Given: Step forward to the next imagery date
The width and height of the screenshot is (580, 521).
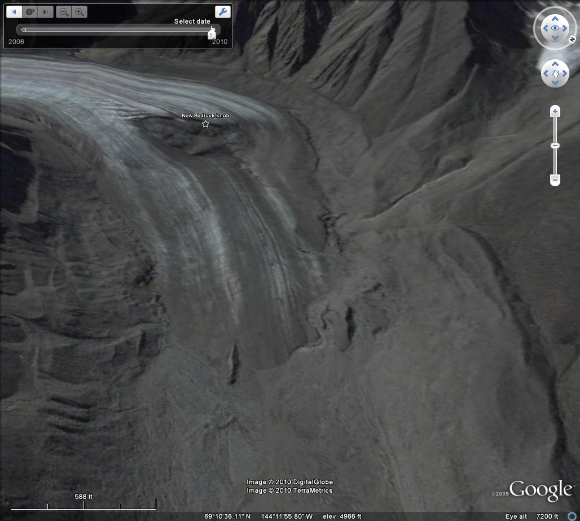Looking at the screenshot, I should click(46, 12).
